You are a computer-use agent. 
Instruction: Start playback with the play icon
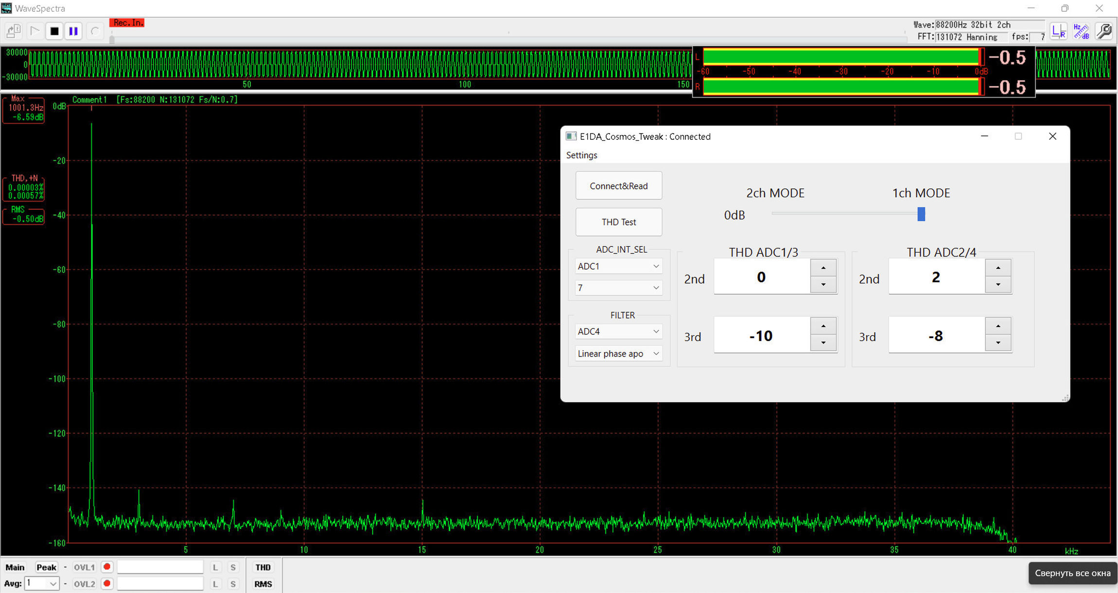pos(35,31)
